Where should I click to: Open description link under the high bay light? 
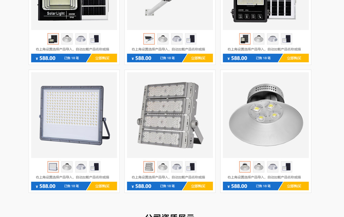pos(264,177)
